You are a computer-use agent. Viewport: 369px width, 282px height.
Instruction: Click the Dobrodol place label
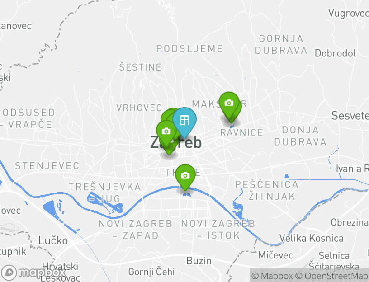click(x=335, y=53)
